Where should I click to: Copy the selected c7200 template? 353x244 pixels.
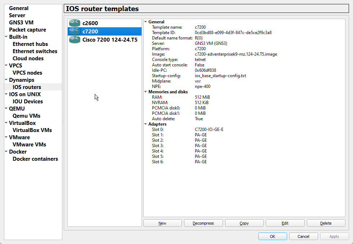(x=244, y=223)
